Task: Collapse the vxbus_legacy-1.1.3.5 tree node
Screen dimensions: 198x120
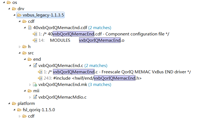Action: point(14,15)
